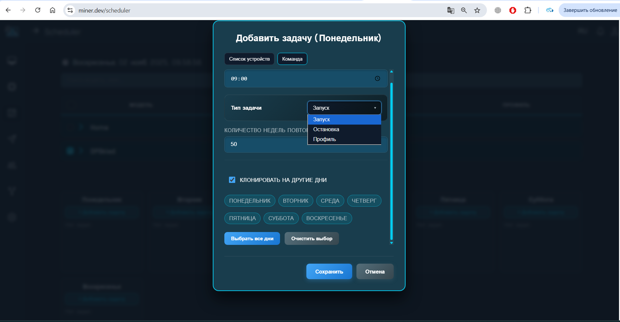Toggle the СРЕДА day chip
The height and width of the screenshot is (322, 620).
pyautogui.click(x=330, y=201)
